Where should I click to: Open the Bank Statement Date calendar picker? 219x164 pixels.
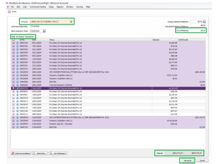point(44,31)
